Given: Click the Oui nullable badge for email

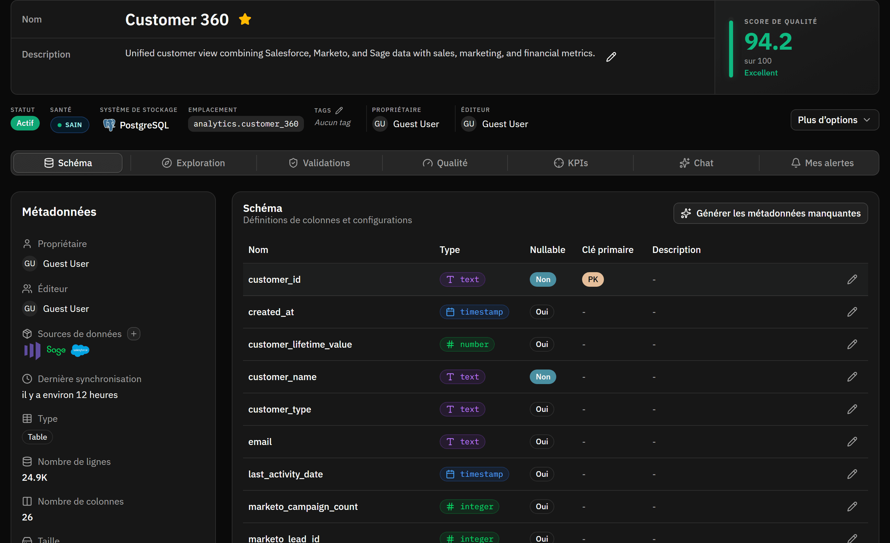Looking at the screenshot, I should click(541, 441).
